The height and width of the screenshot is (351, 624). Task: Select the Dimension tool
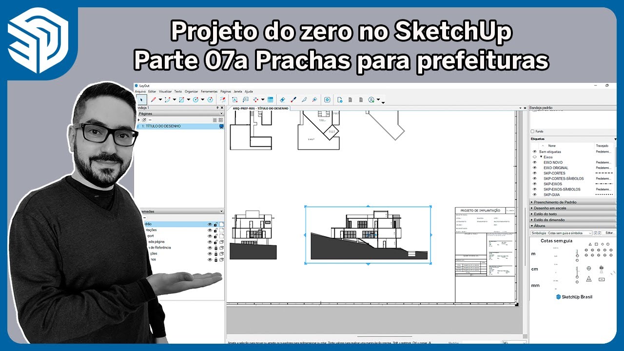point(255,99)
